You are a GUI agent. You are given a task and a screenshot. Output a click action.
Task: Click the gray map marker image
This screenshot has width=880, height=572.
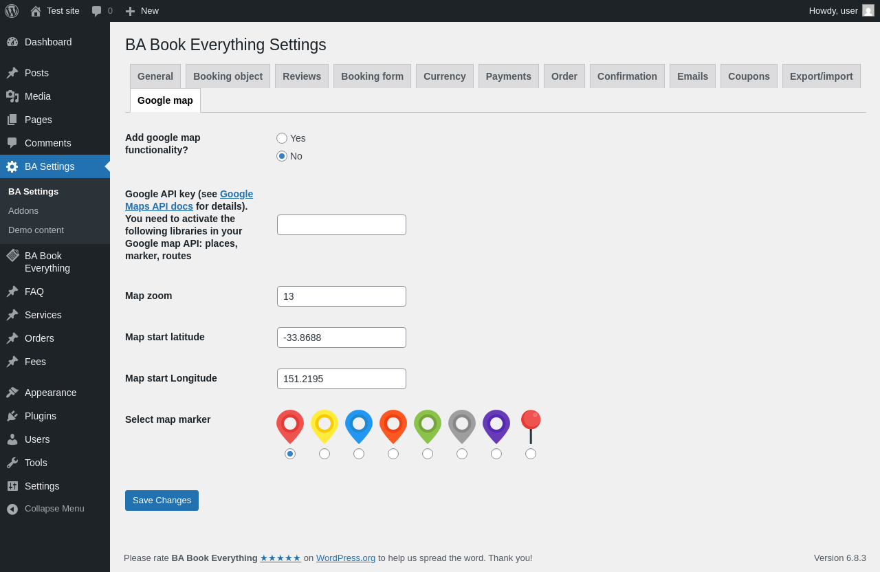pyautogui.click(x=462, y=427)
